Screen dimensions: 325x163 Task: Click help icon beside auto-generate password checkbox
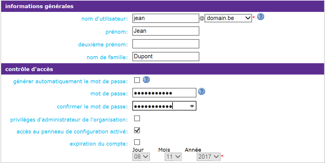point(146,79)
